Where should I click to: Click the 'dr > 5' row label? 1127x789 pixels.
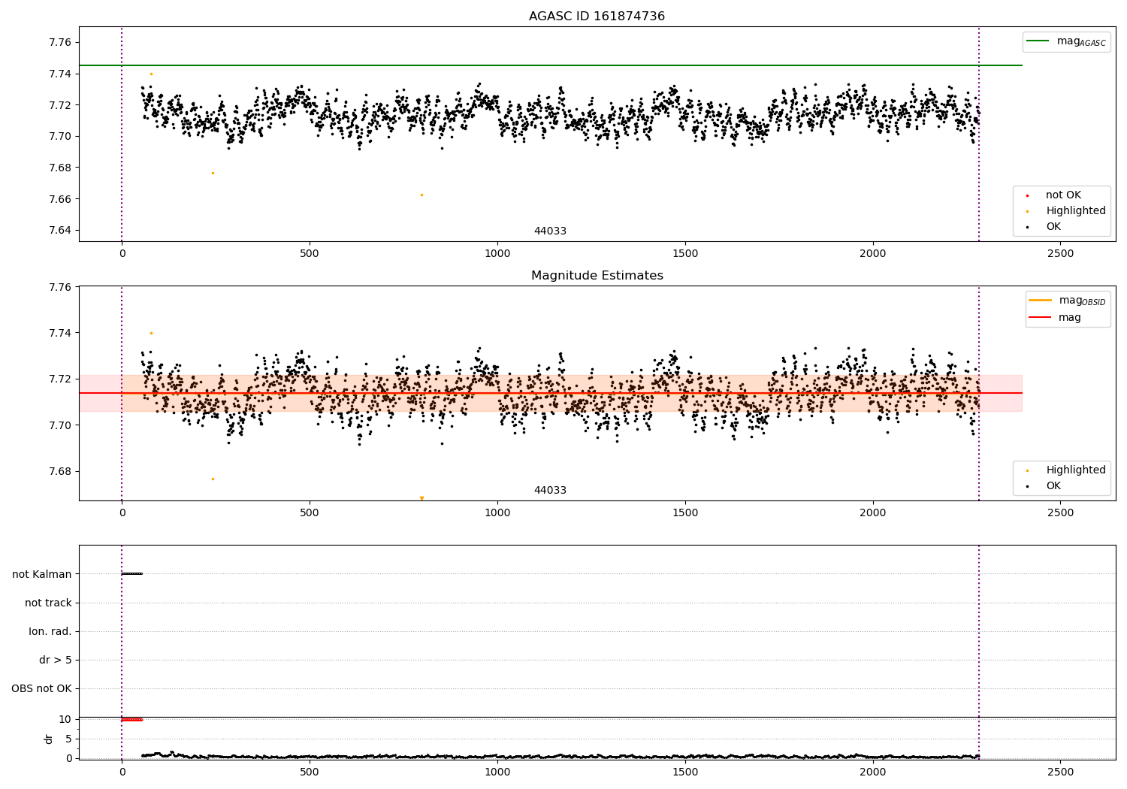click(56, 660)
